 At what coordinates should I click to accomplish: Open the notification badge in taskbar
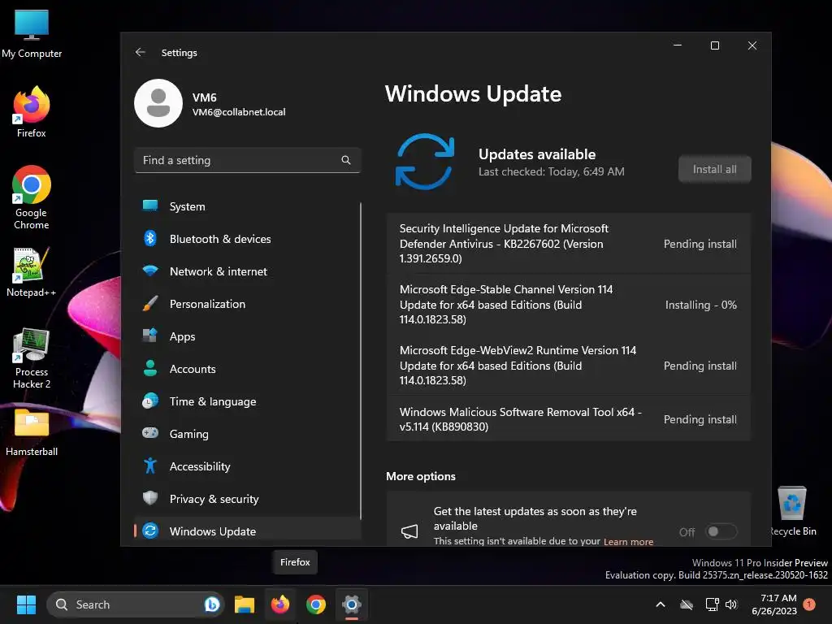click(809, 604)
